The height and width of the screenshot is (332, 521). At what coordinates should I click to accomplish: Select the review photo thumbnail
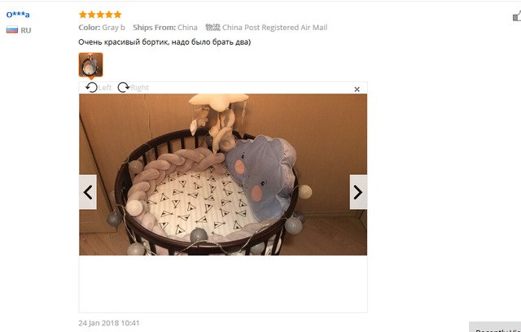[90, 65]
